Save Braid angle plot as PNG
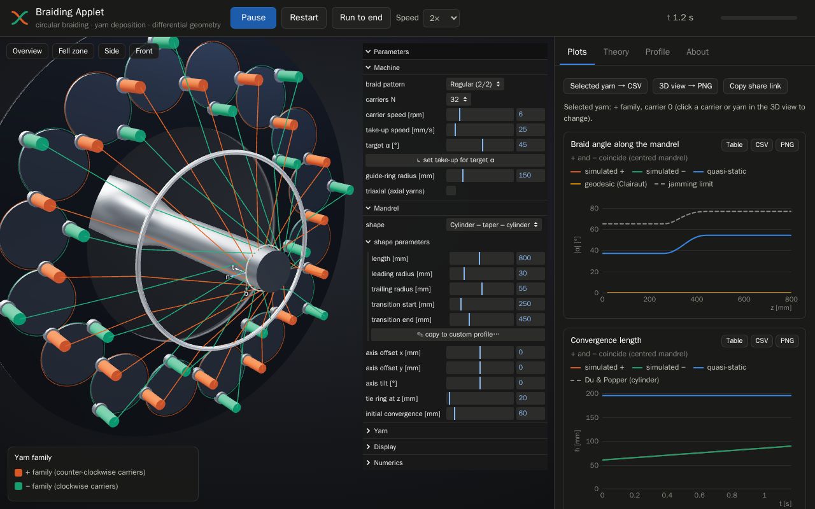This screenshot has height=509, width=815. point(787,144)
